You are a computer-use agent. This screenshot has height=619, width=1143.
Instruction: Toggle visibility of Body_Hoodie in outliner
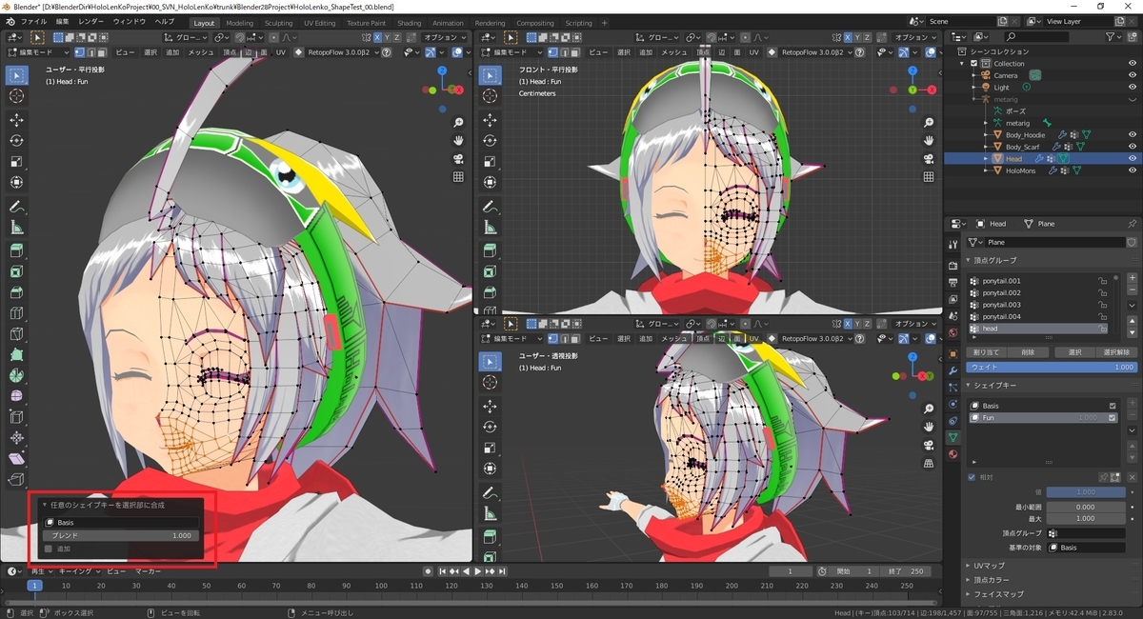pos(1133,135)
